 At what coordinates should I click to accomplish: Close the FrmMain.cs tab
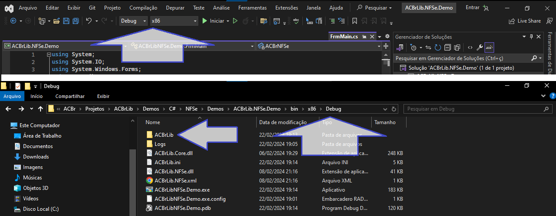pos(372,37)
